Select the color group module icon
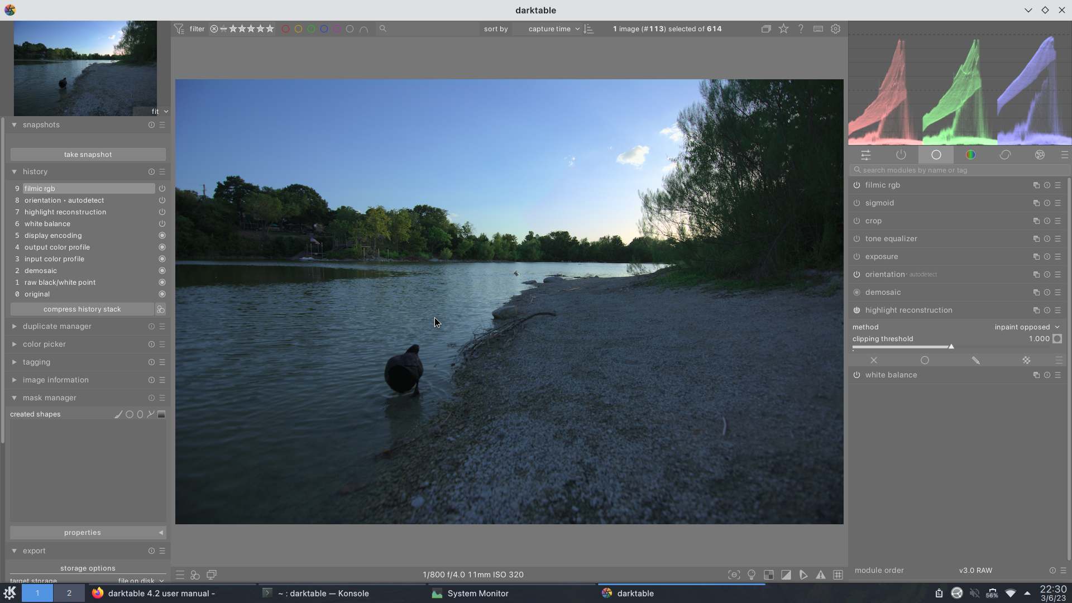 point(971,155)
